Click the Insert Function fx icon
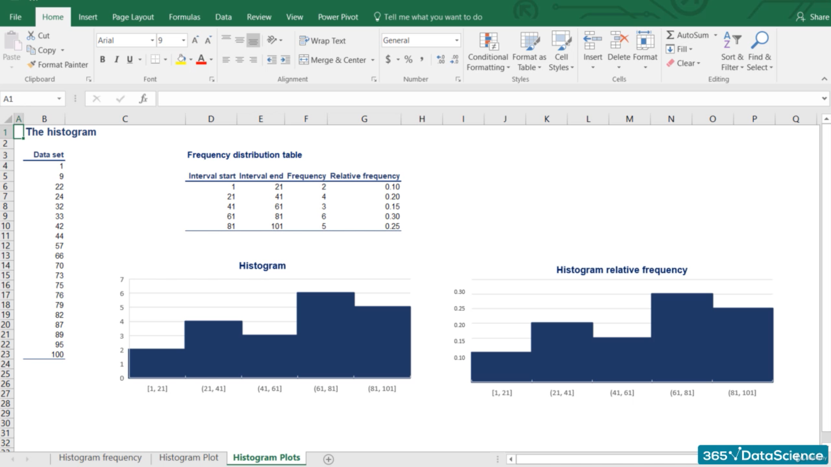This screenshot has height=467, width=831. click(143, 99)
